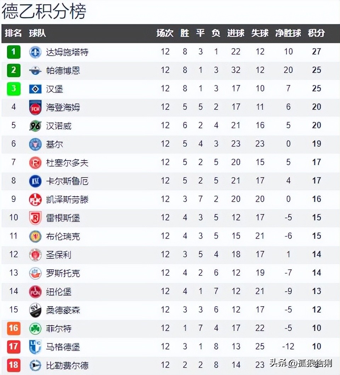Open team name 杜塞尔多夫

[67, 163]
